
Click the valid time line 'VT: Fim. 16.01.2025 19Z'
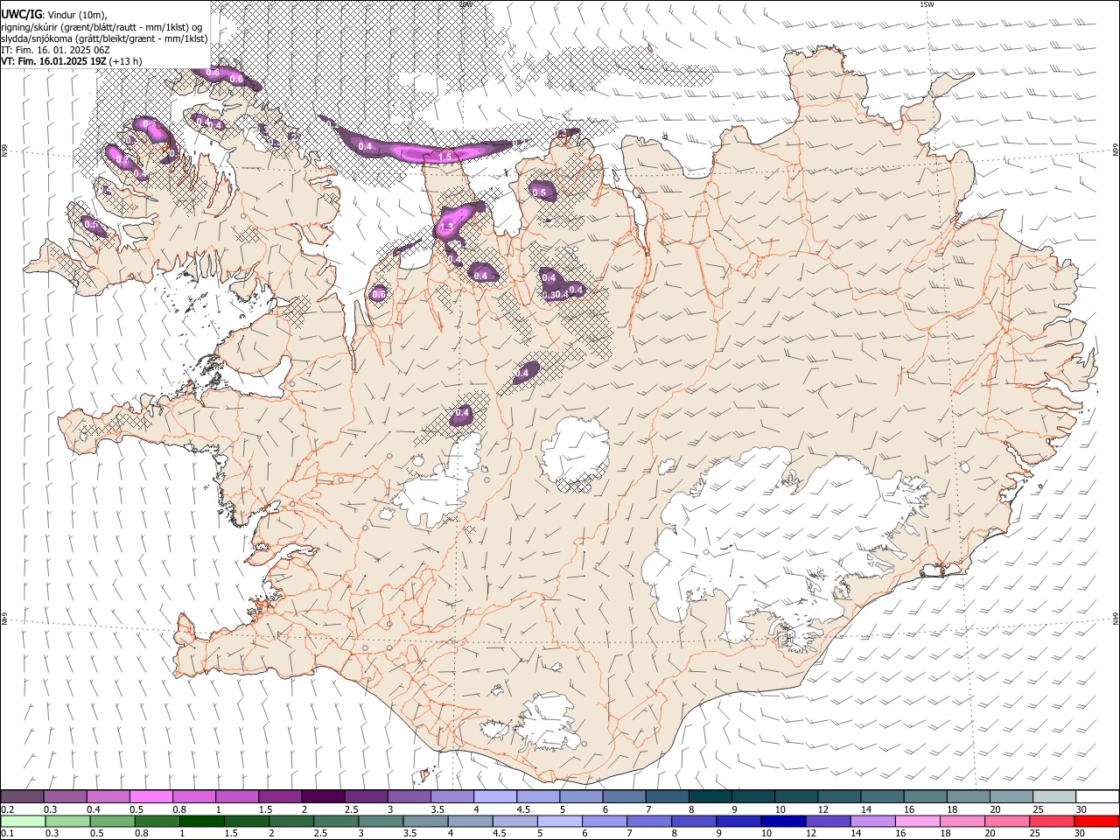52,61
